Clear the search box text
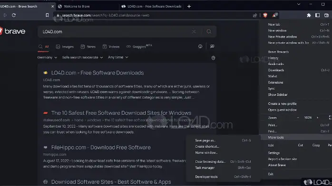 click(194, 32)
